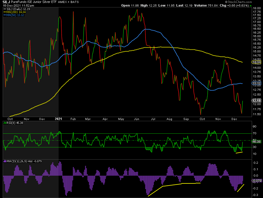Click the Jul label on time axis
Screen dimensions: 263x198
tap(153, 119)
